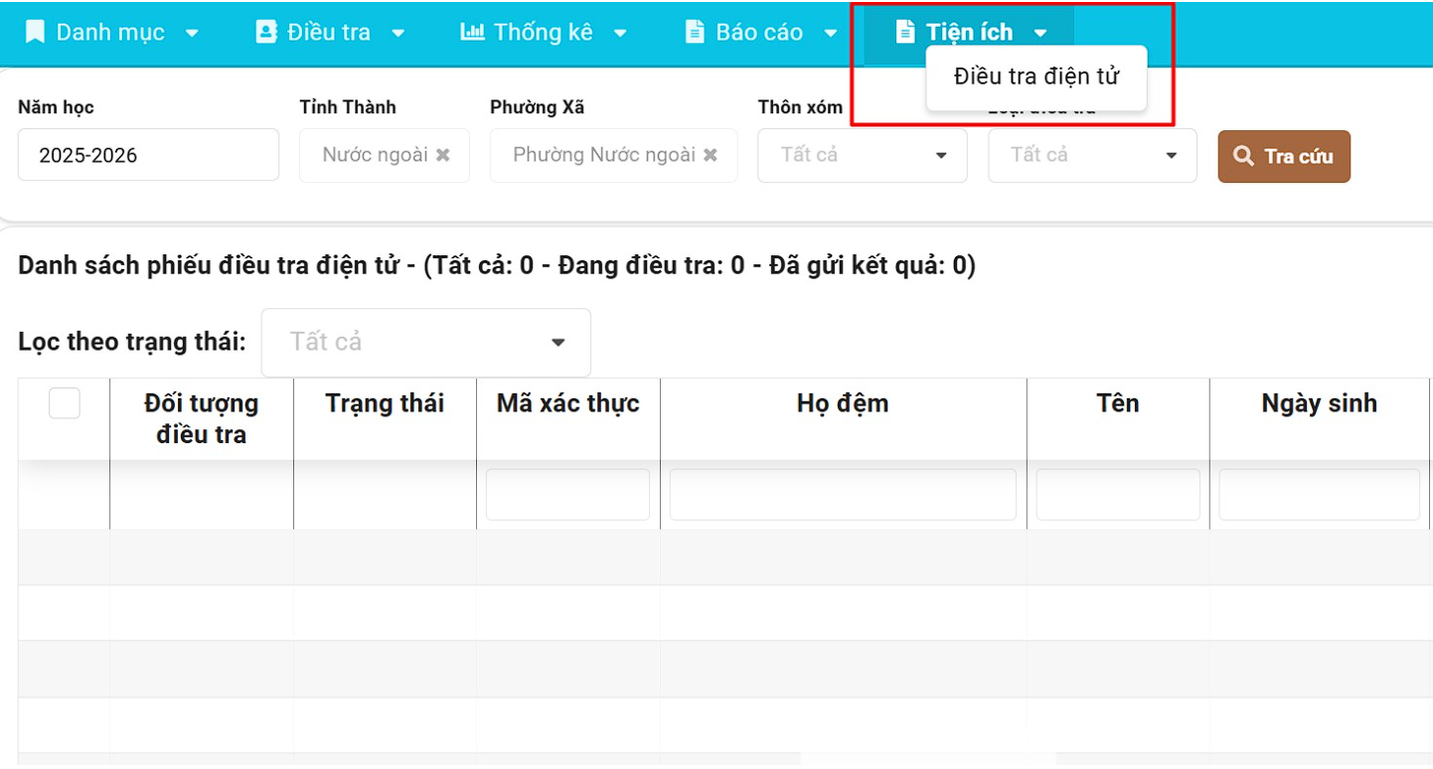This screenshot has width=1433, height=769.
Task: Click the Ngày sinh filter field
Action: click(1319, 495)
